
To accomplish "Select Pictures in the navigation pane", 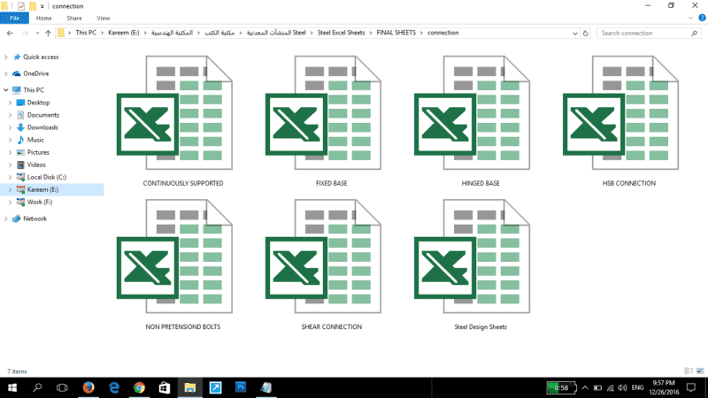I will click(38, 152).
